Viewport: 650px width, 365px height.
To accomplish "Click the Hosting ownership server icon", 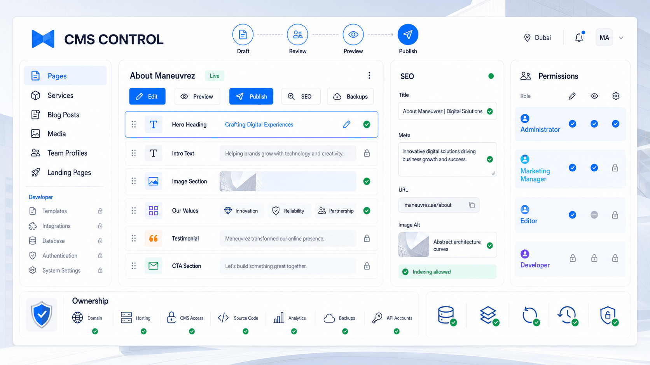I will coord(126,317).
